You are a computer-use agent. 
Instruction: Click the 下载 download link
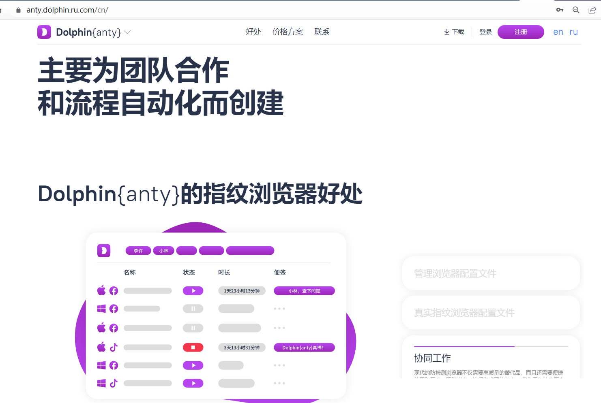pos(454,32)
